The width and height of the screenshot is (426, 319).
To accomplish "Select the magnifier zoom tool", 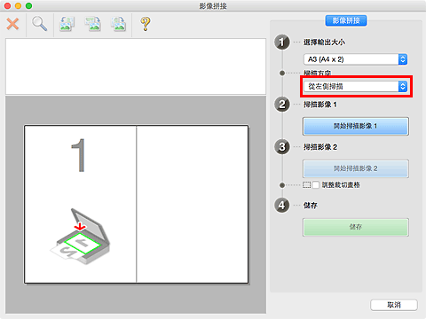I will [x=39, y=24].
